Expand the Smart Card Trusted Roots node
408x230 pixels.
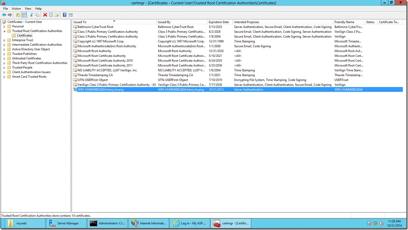4,77
